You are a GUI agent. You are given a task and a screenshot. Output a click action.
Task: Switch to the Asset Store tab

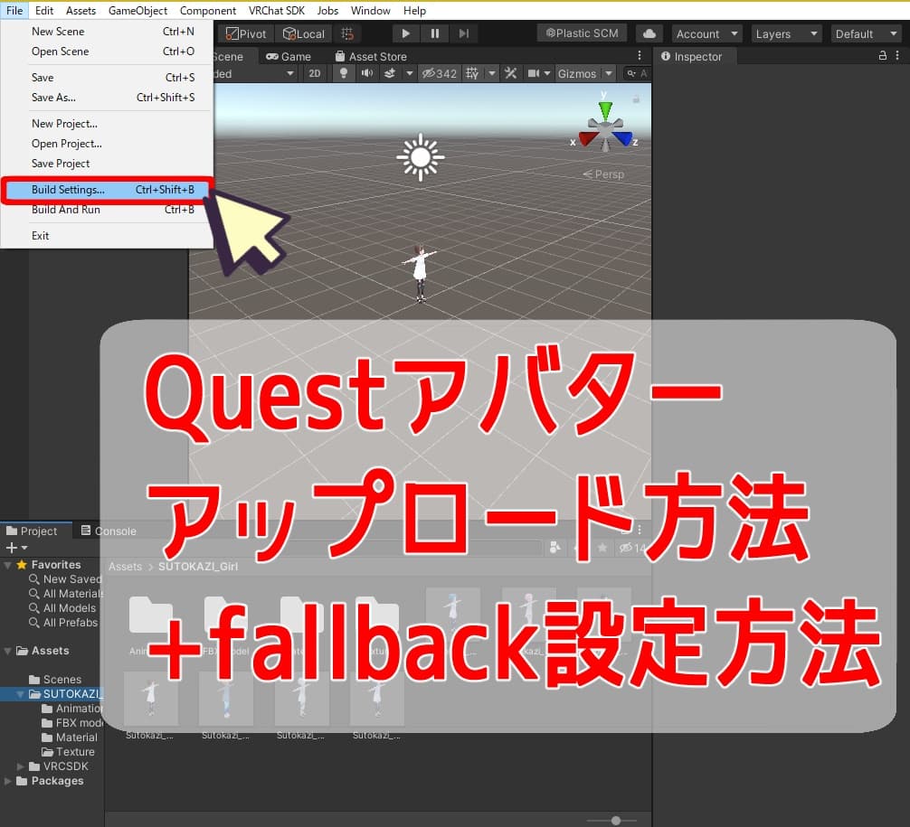[371, 57]
